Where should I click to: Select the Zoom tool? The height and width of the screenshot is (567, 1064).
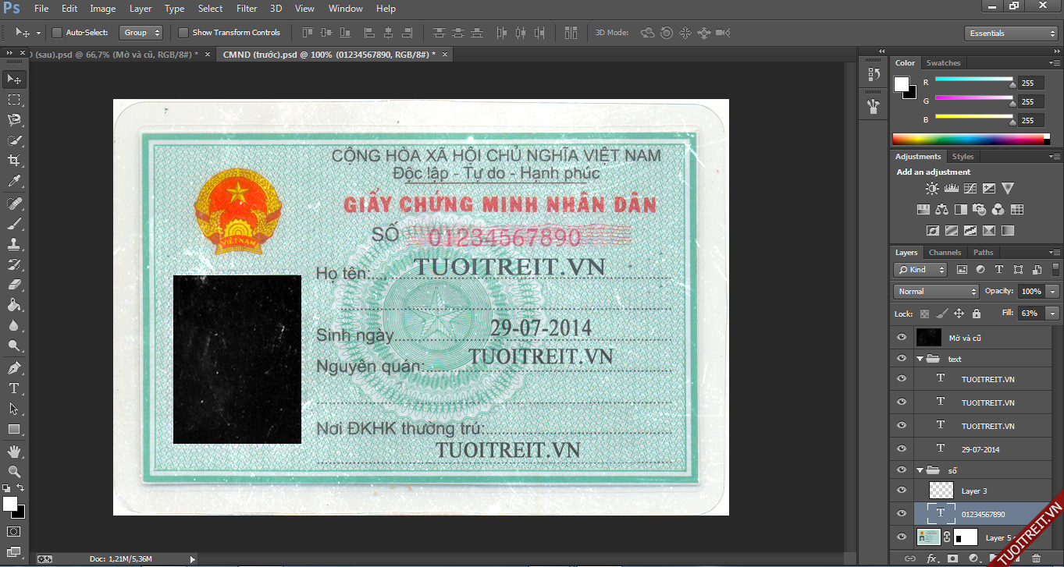tap(14, 472)
